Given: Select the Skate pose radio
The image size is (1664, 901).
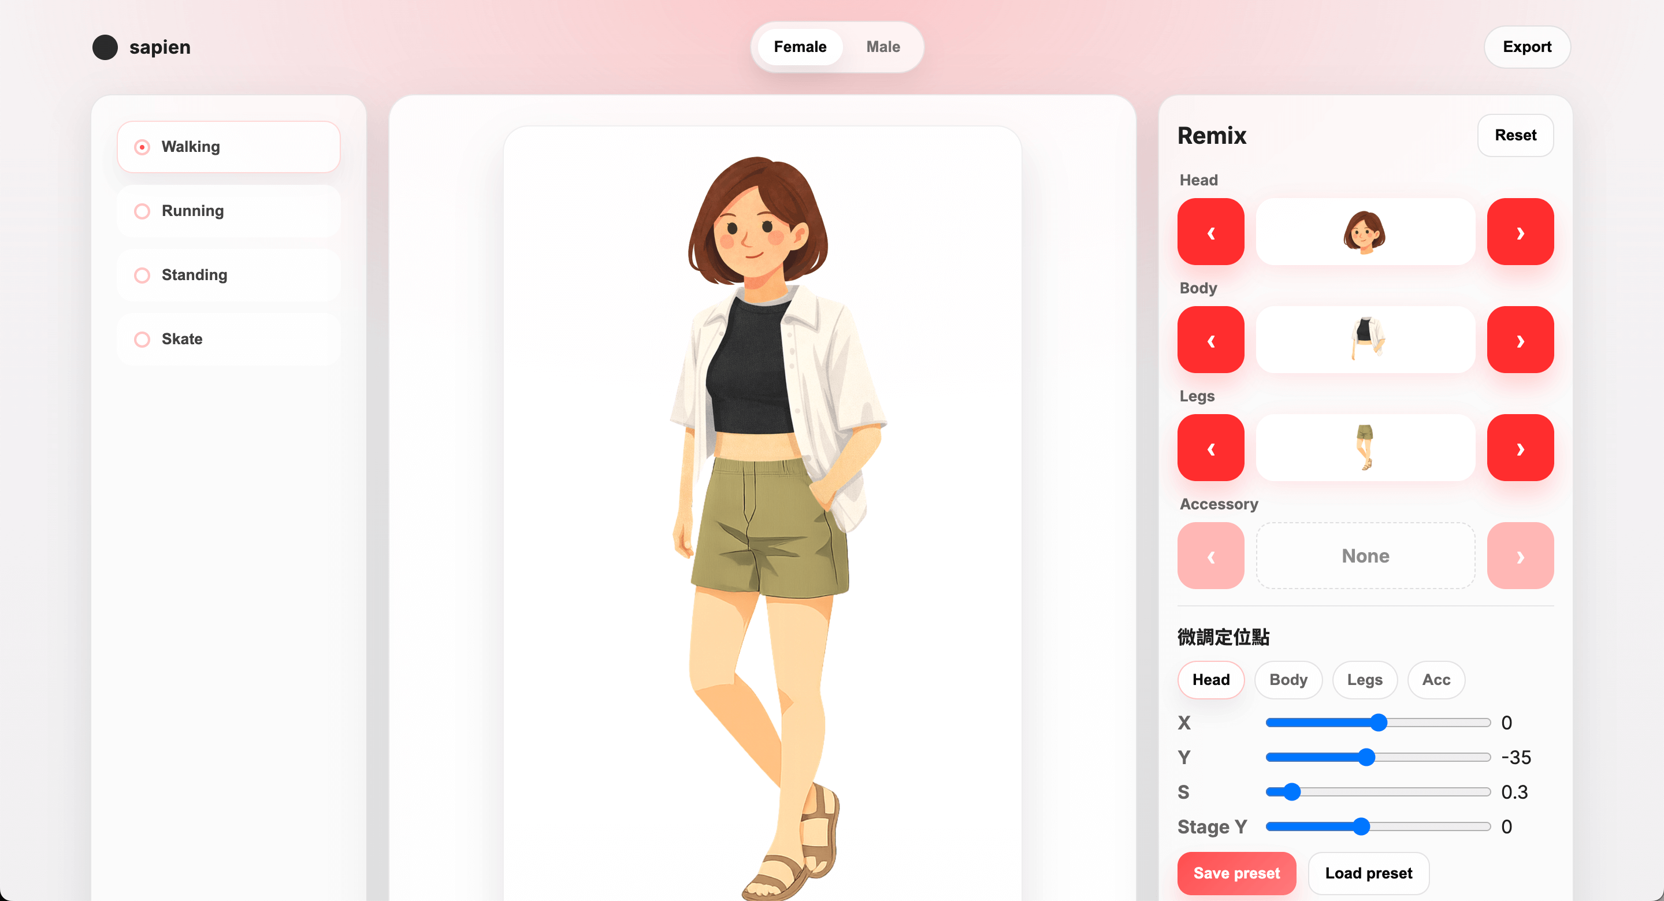Looking at the screenshot, I should [142, 339].
